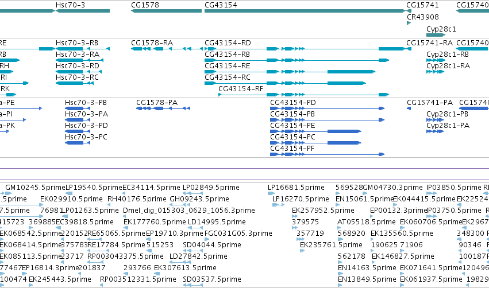Screen dimensions: 489x288
Task: Select the EP00132.3prime EST label
Action: pyautogui.click(x=398, y=211)
